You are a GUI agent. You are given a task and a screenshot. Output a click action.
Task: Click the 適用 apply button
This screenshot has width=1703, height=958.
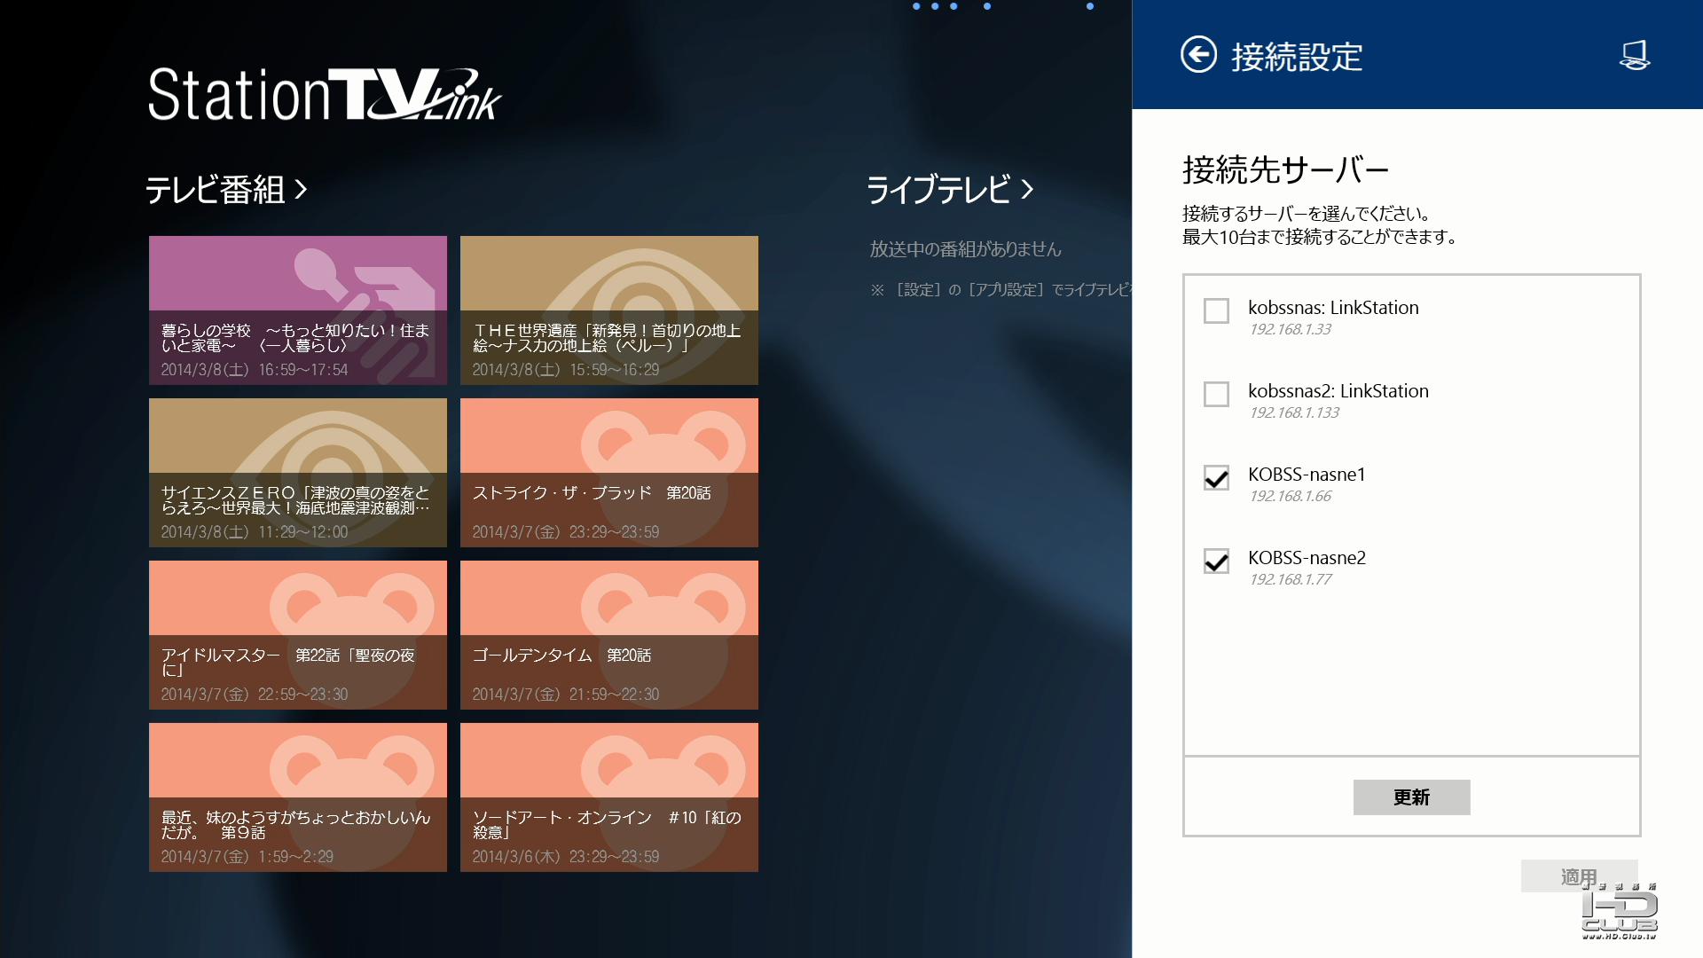point(1579,876)
